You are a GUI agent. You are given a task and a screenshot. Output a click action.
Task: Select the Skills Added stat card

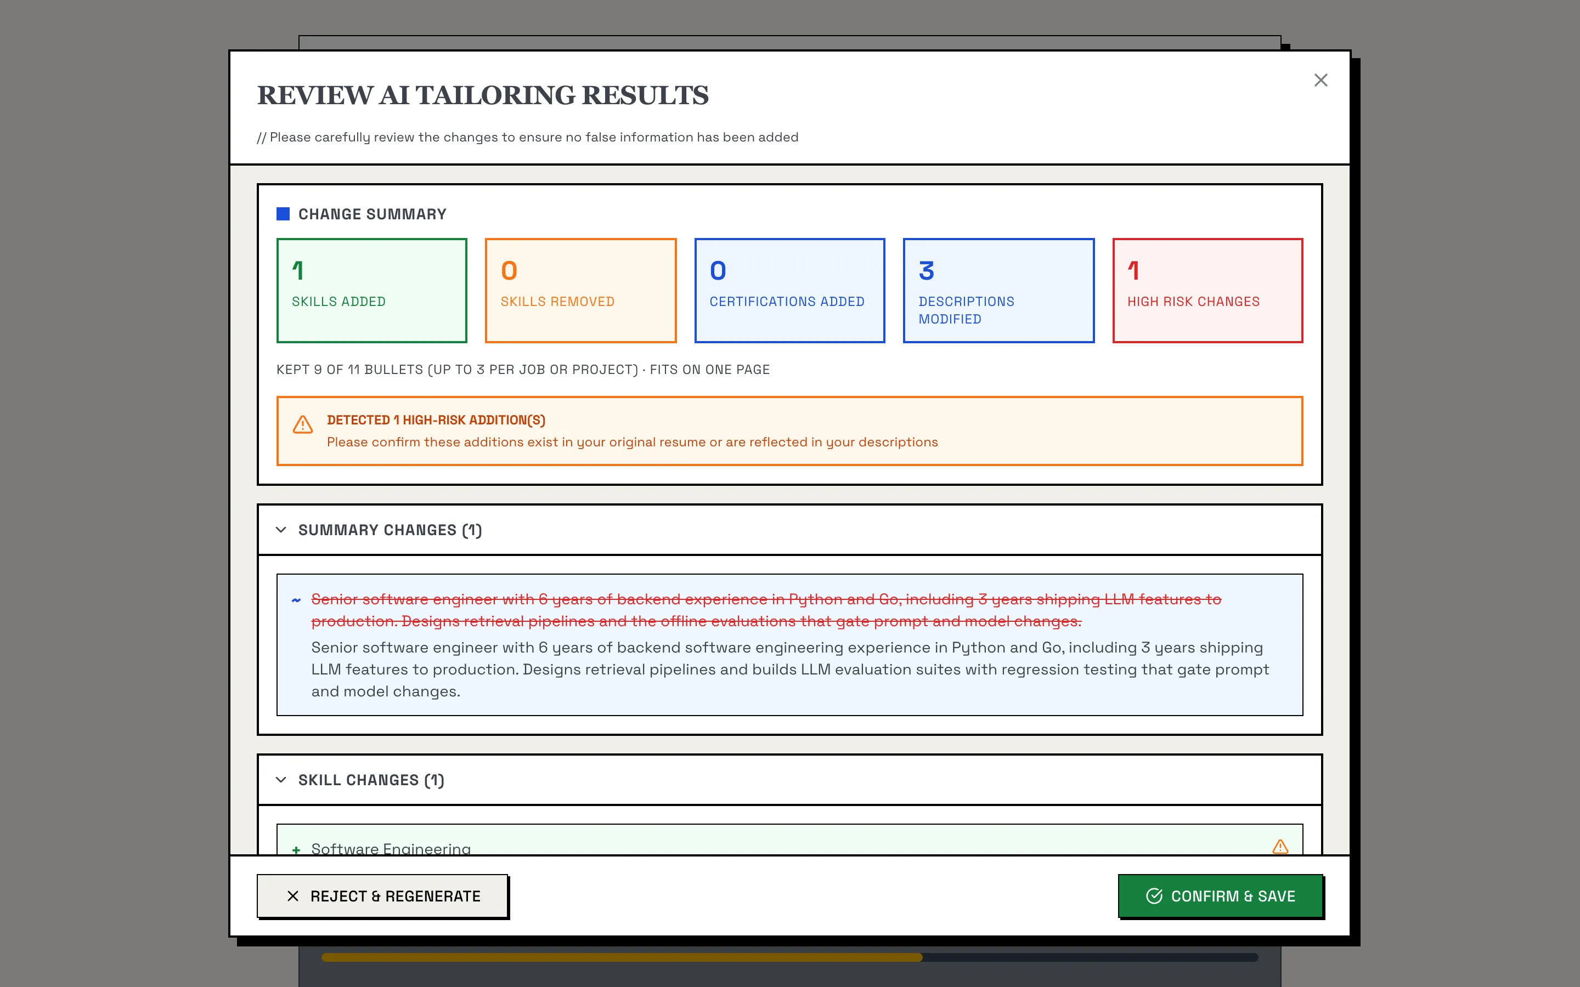click(371, 291)
